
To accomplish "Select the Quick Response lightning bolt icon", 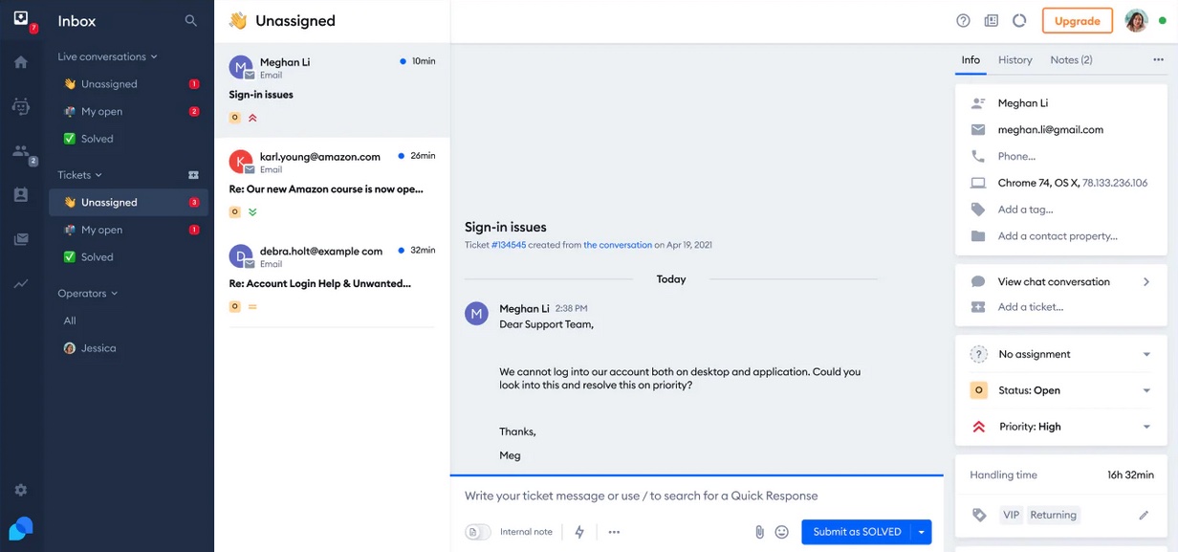I will coord(579,531).
